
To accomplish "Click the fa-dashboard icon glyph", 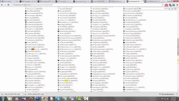I will point(124,20).
